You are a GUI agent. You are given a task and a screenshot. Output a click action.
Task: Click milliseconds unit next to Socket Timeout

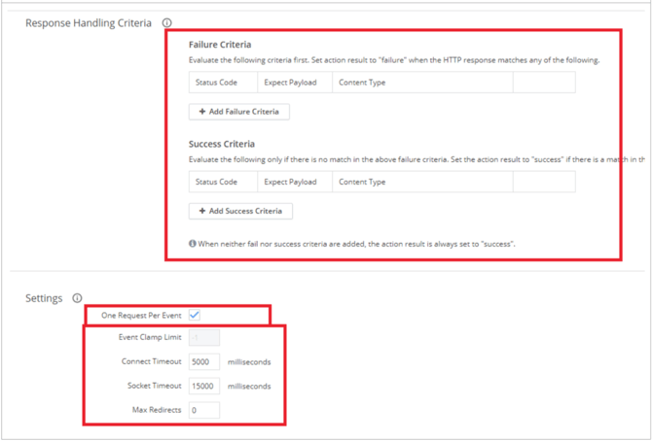click(249, 387)
